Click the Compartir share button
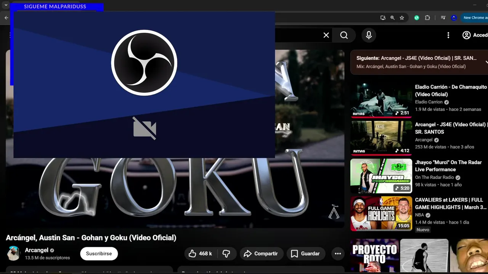The height and width of the screenshot is (274, 488). coord(261,253)
